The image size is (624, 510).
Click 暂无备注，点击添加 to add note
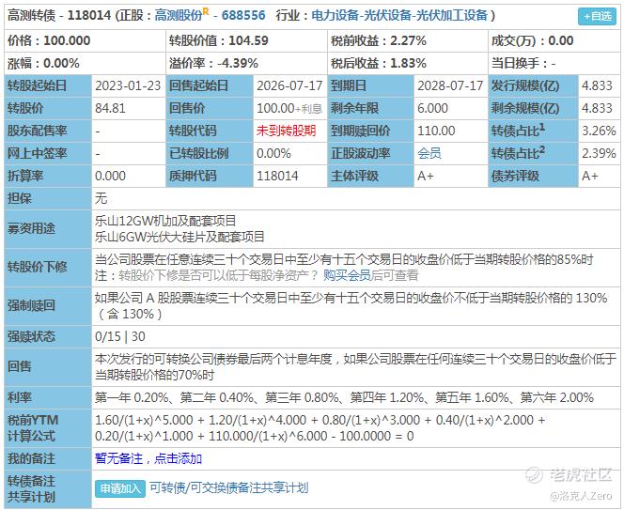[148, 458]
